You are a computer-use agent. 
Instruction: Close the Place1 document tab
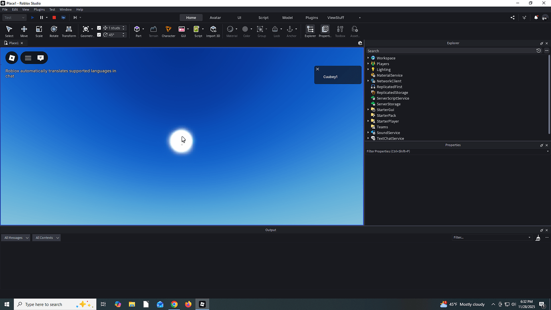tap(22, 43)
